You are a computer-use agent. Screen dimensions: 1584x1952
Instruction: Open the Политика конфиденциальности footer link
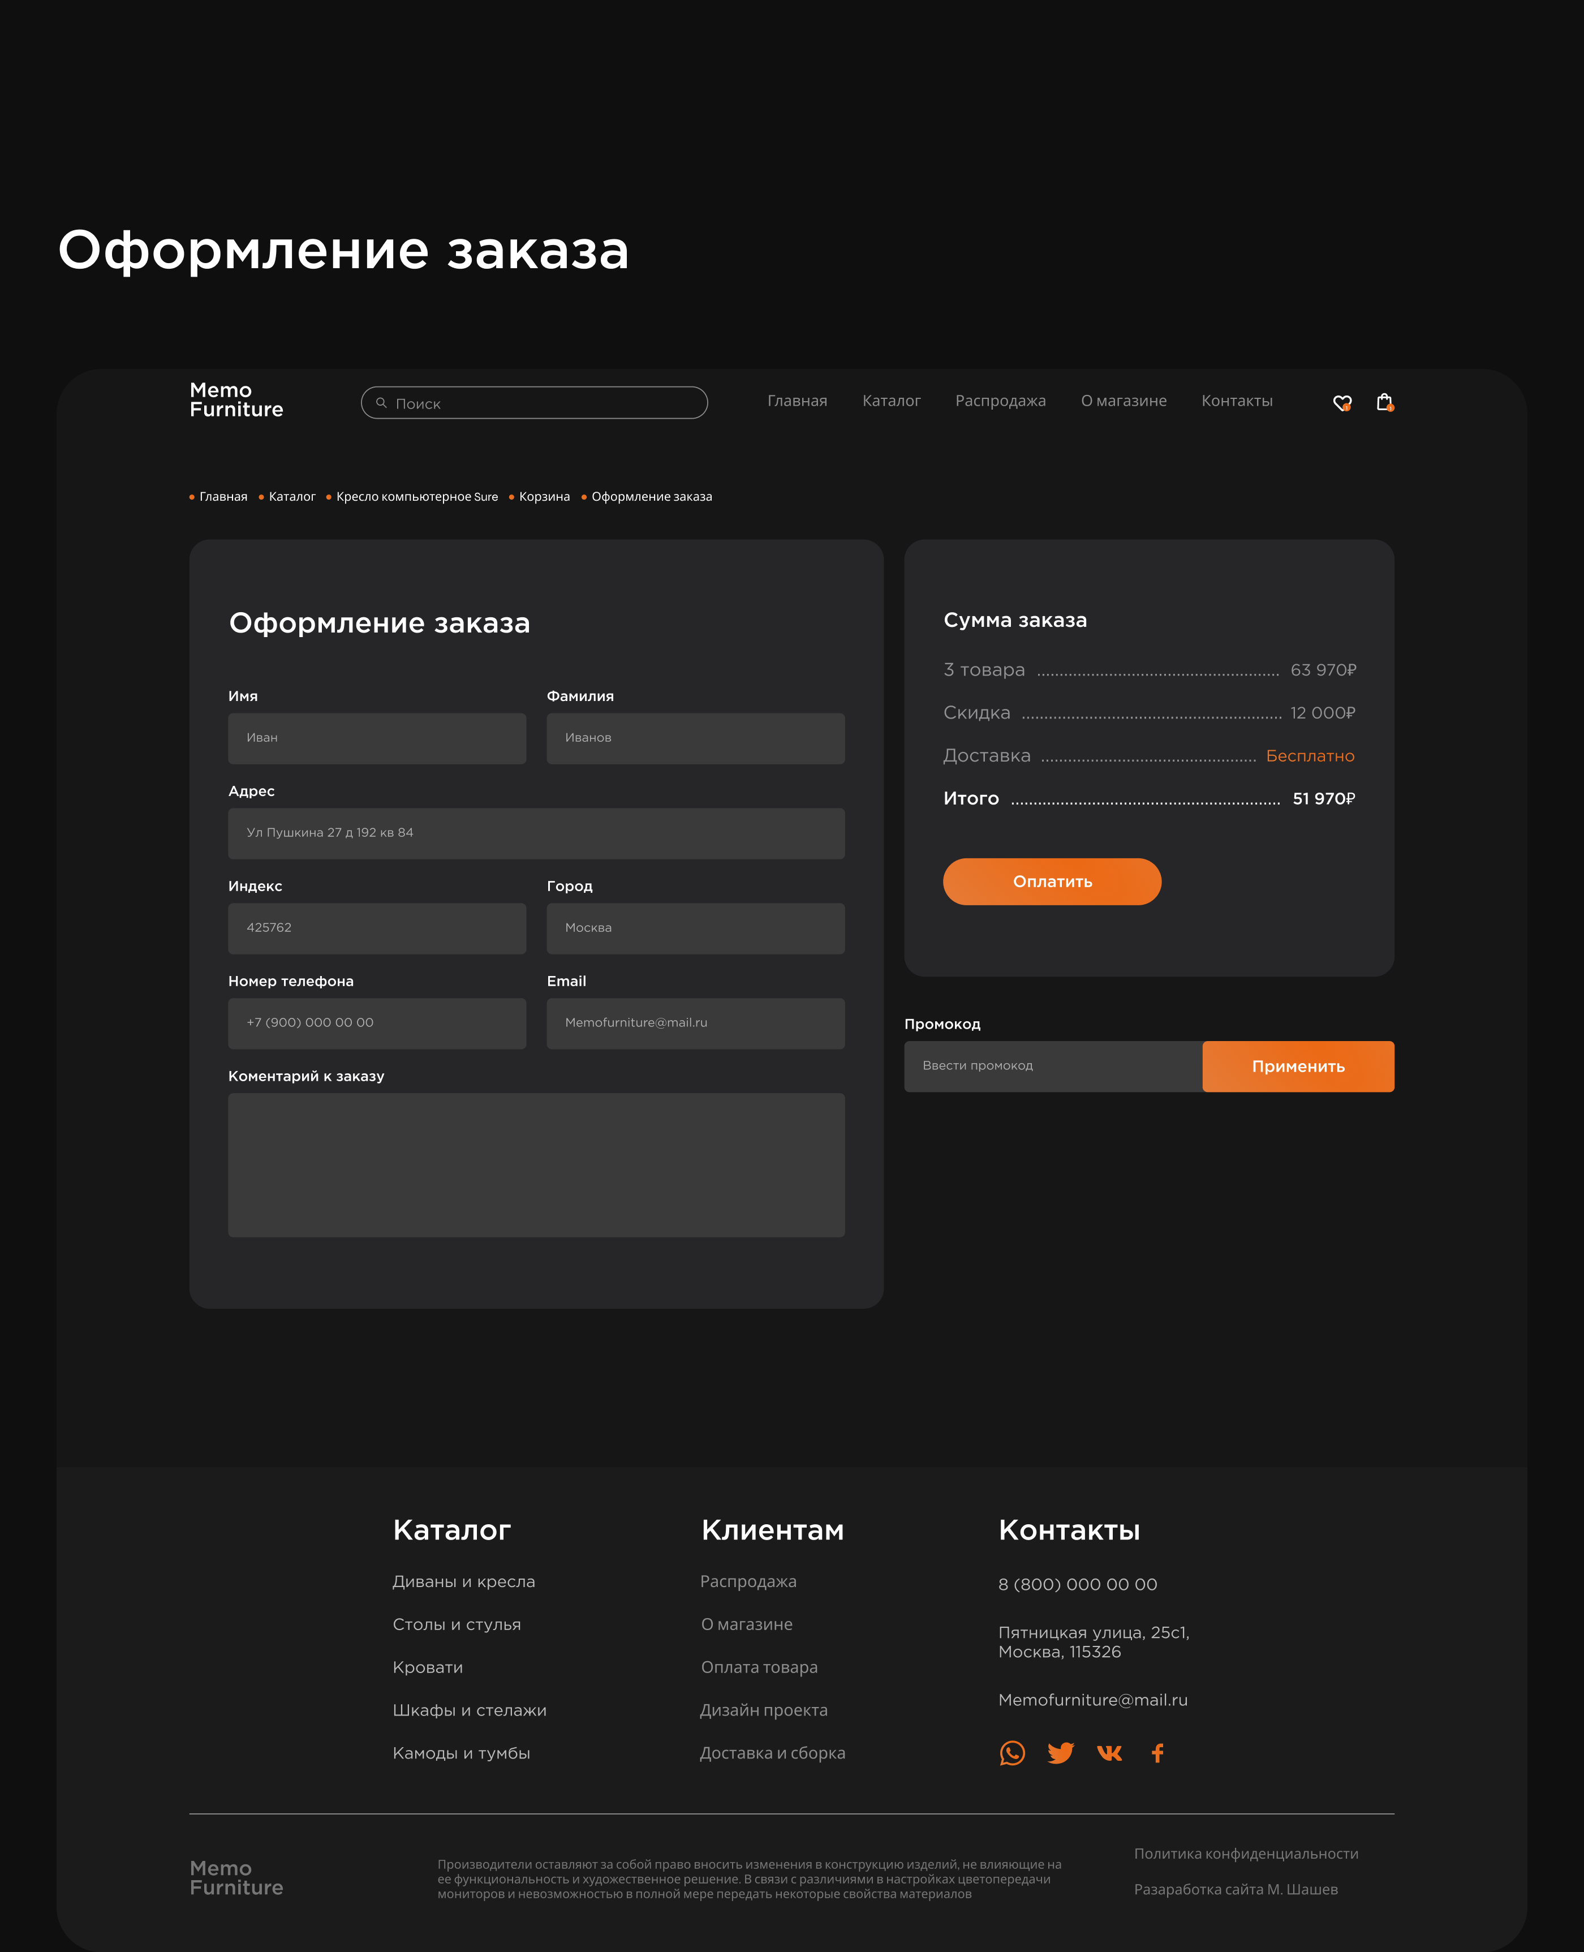coord(1246,1854)
